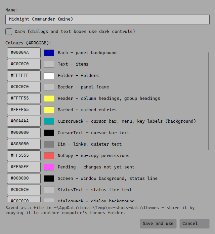Screen dimensions: 215x234
Task: Click the 'Border – panel frame' label
Action: pyautogui.click(x=83, y=87)
